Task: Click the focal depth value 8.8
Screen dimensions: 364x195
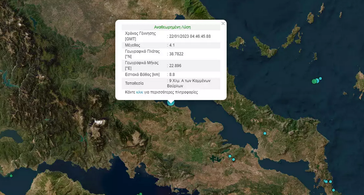Action: pyautogui.click(x=172, y=74)
